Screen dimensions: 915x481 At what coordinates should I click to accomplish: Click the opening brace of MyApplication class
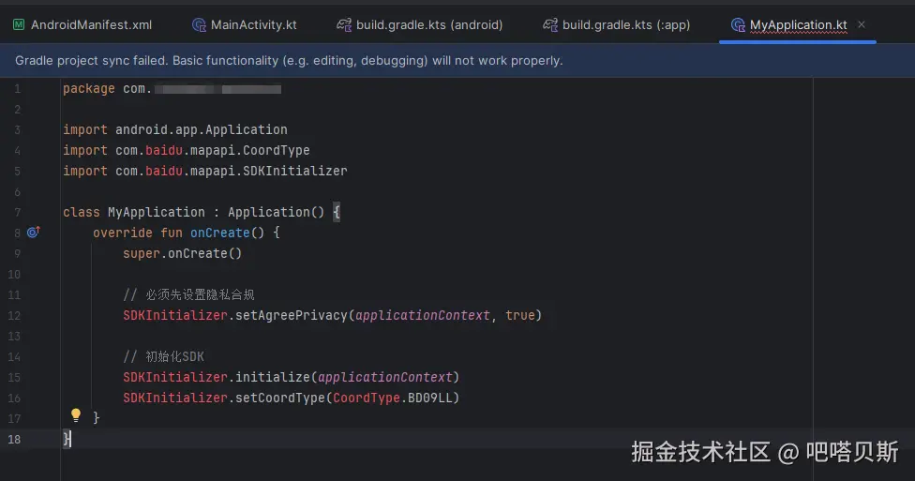[x=337, y=212]
